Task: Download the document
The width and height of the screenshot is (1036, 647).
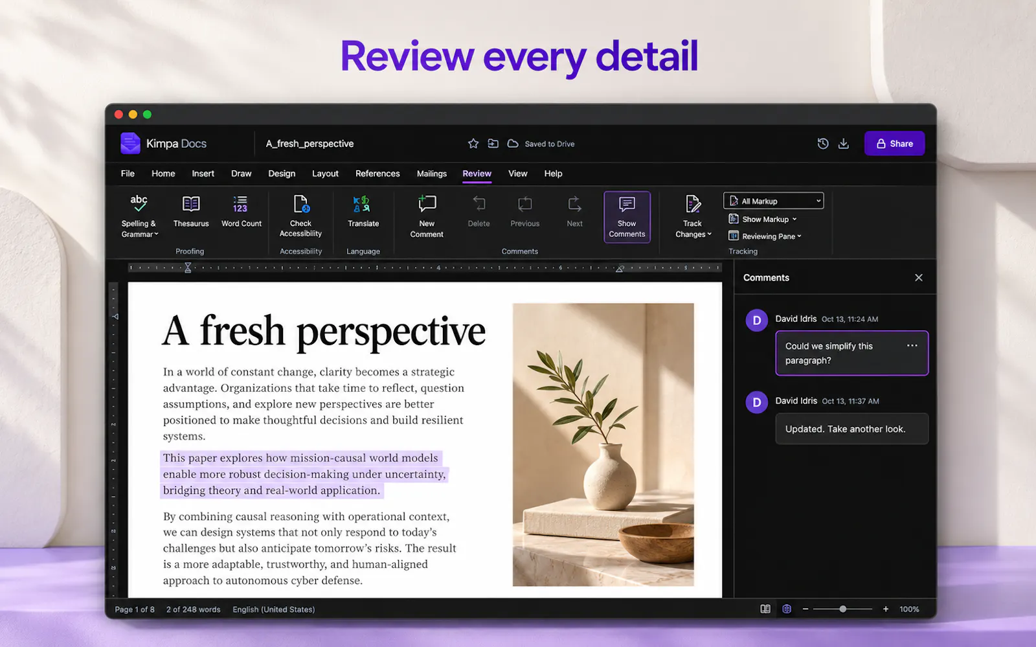Action: (844, 144)
